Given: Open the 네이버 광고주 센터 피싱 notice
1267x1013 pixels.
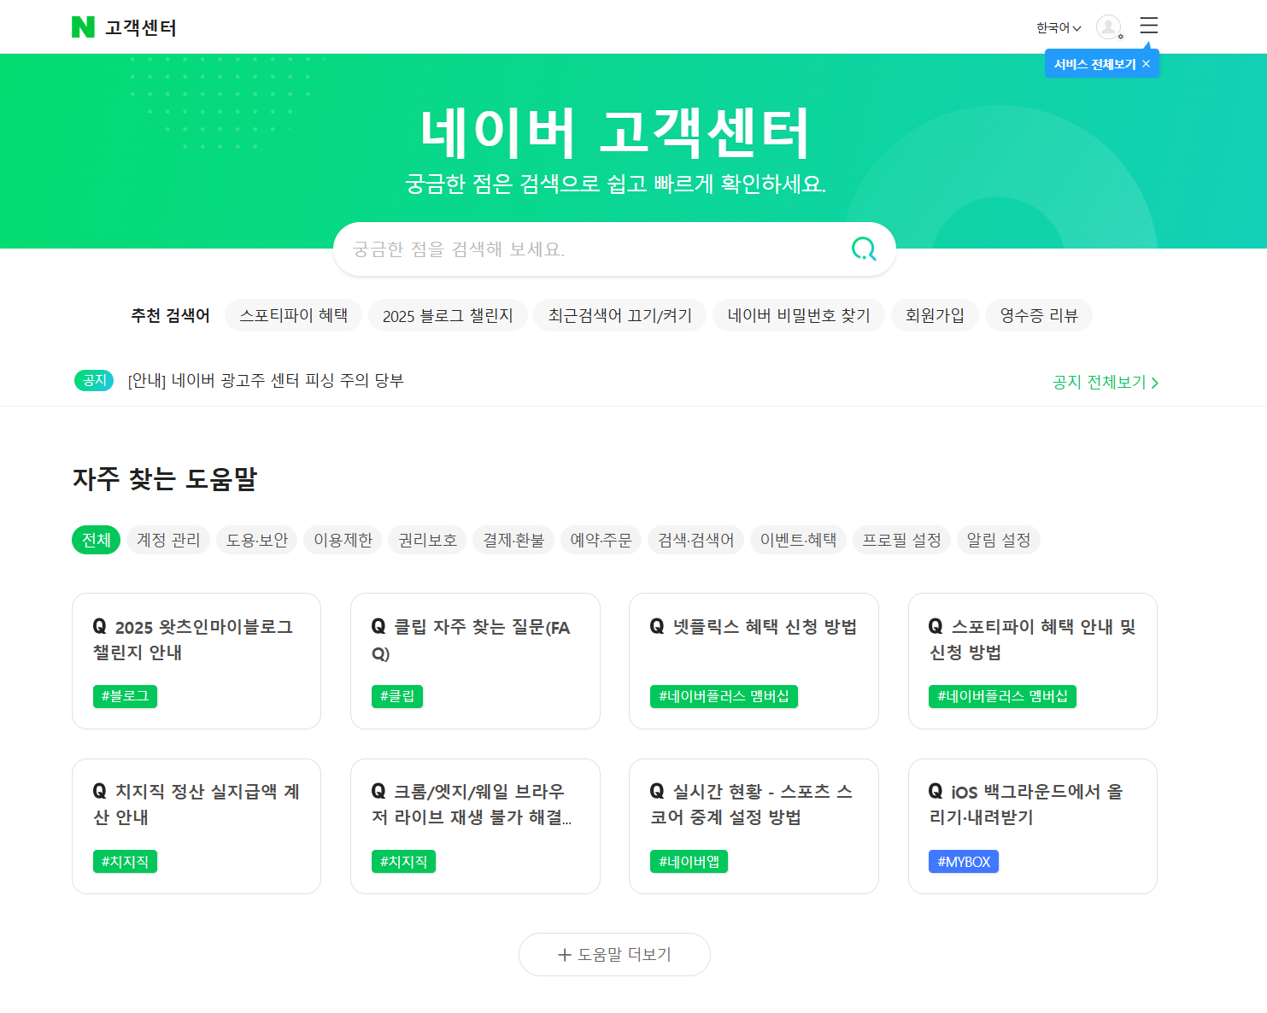Looking at the screenshot, I should [266, 380].
